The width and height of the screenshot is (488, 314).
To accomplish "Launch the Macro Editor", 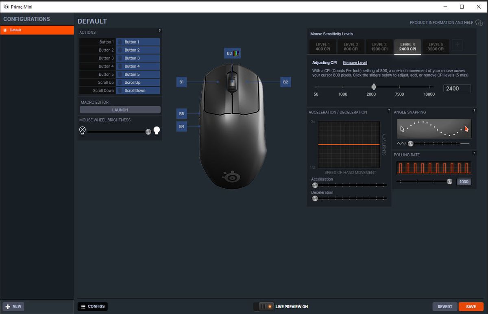I will pos(120,110).
